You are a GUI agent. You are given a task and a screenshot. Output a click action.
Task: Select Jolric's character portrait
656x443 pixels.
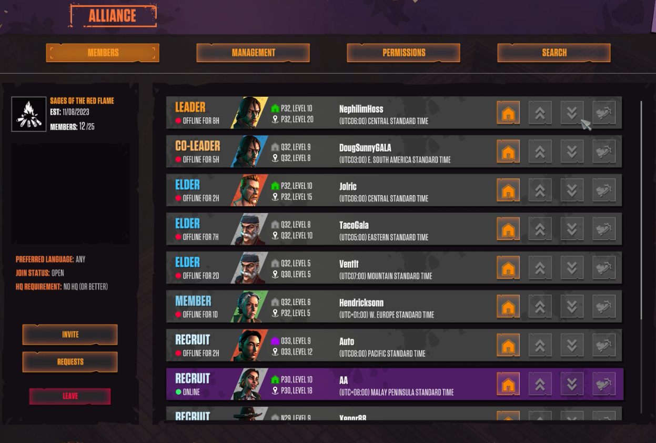point(249,190)
